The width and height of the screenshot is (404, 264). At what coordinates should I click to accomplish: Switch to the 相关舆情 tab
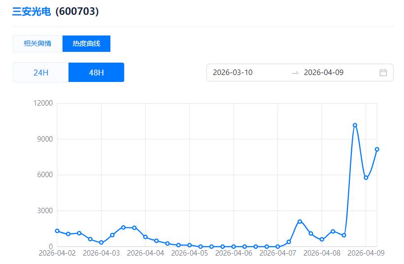coord(37,43)
